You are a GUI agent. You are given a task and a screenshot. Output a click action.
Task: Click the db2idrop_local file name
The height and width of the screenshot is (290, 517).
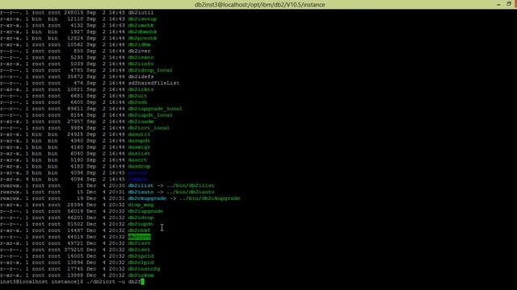pyautogui.click(x=150, y=70)
